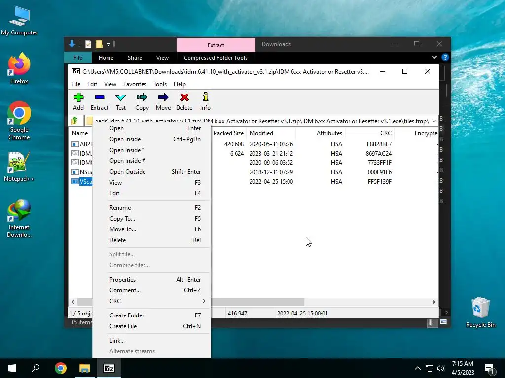Choose Comment... in context menu

click(x=155, y=290)
